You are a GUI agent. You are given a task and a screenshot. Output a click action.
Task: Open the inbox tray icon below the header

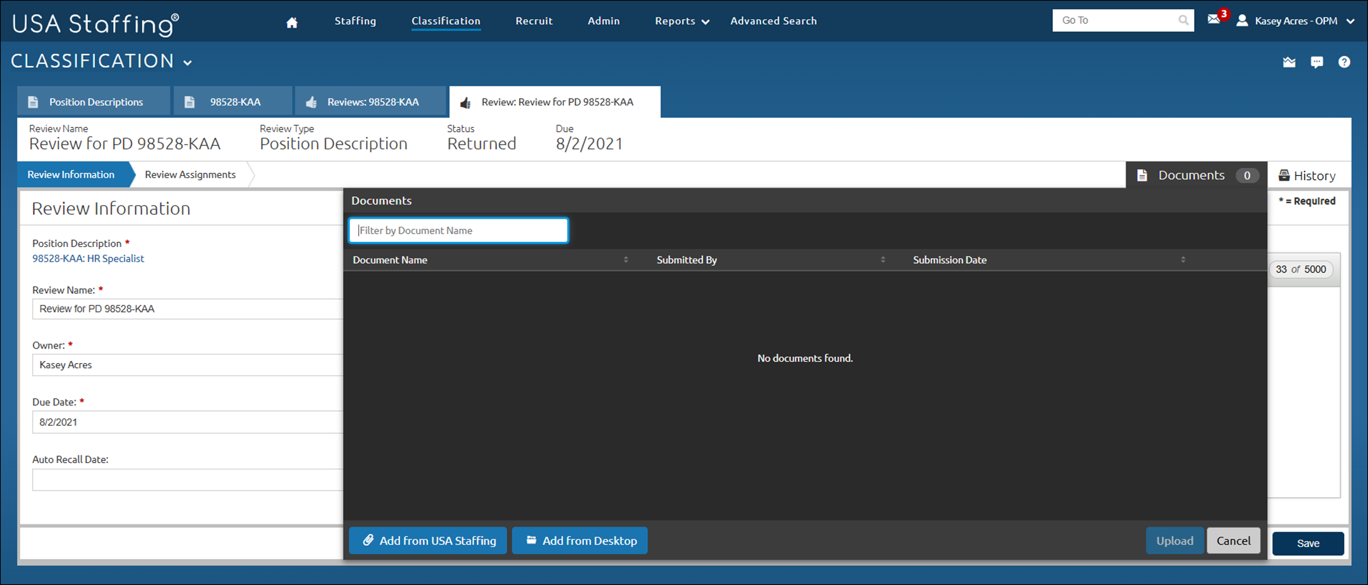tap(1289, 62)
